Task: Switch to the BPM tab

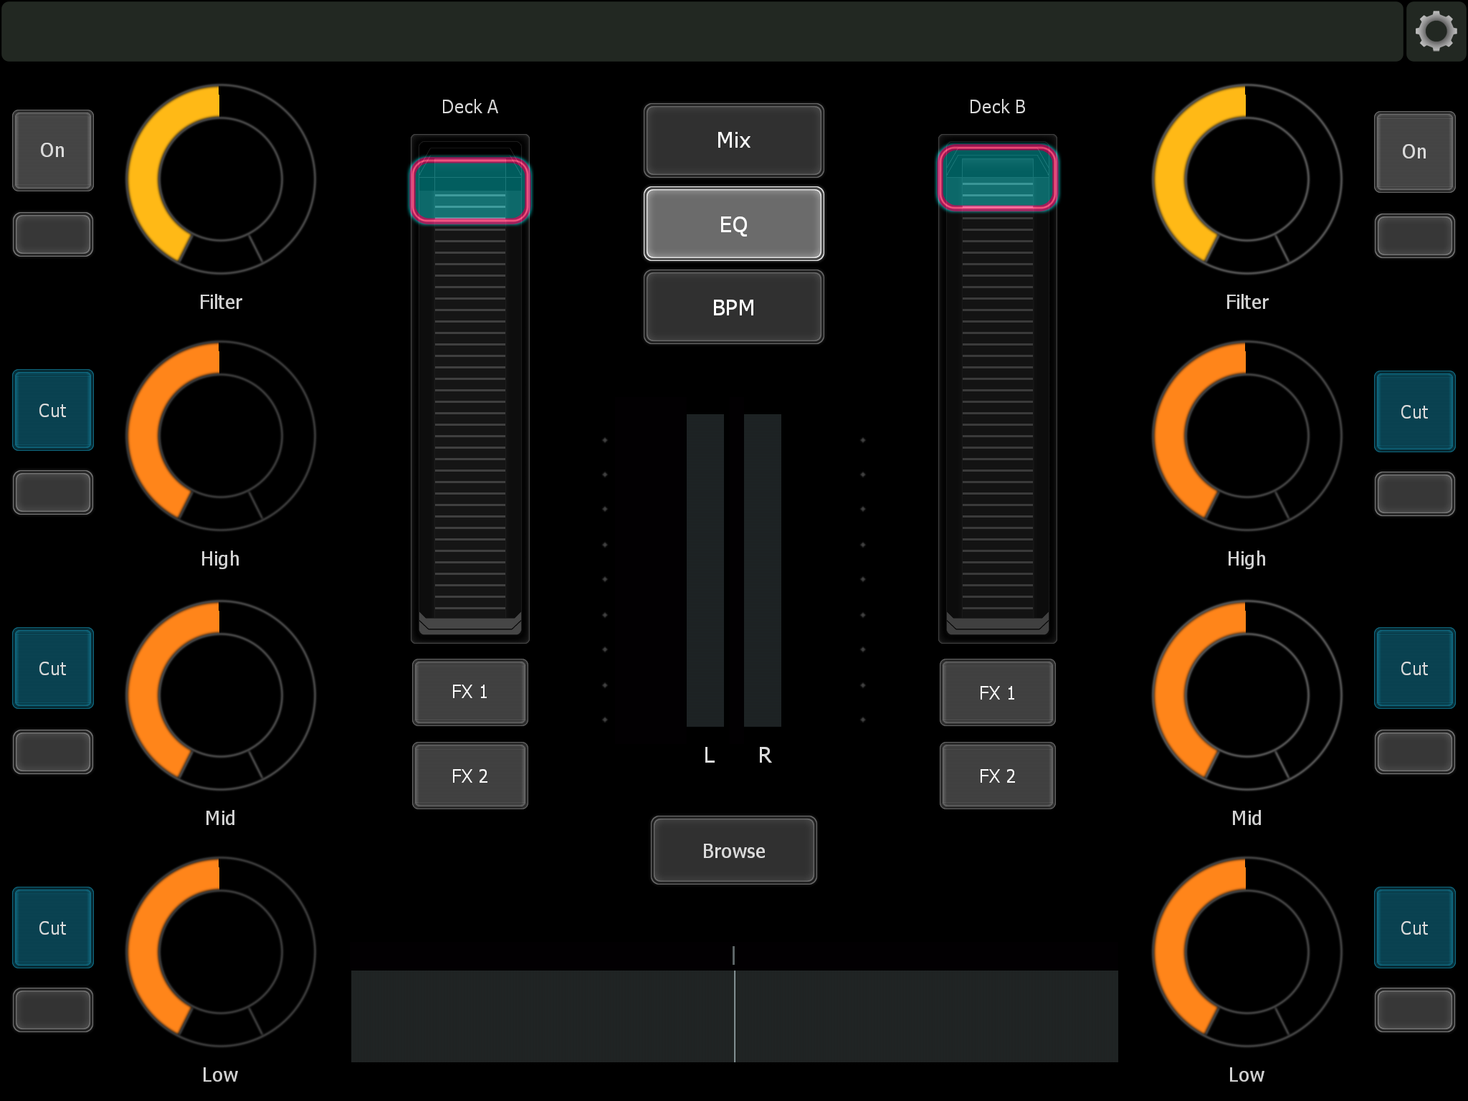Action: pos(733,307)
